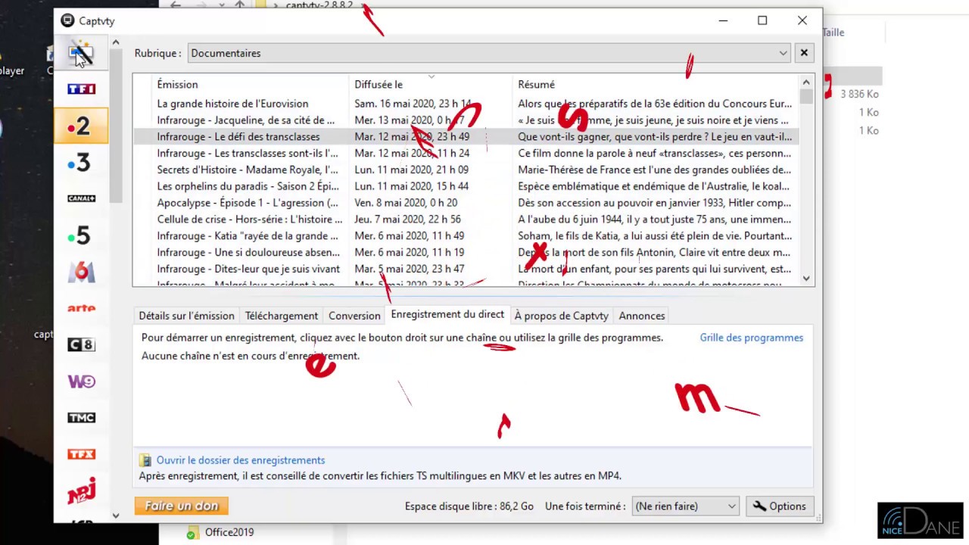This screenshot has width=969, height=545.
Task: Select the Canal+ channel icon
Action: [81, 198]
